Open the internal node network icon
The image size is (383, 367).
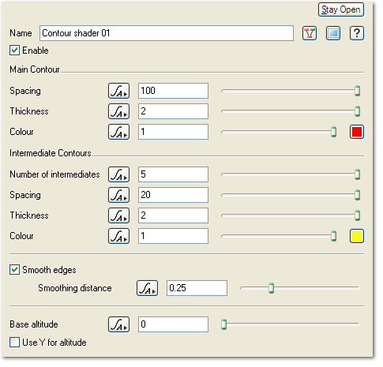[x=310, y=33]
